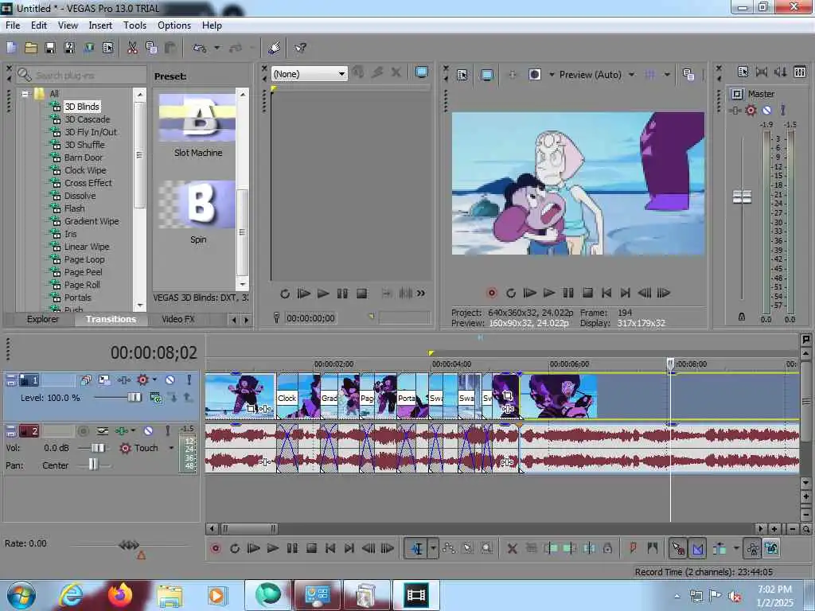Select the Envelope Edit tool icon
The width and height of the screenshot is (815, 611).
click(x=449, y=548)
